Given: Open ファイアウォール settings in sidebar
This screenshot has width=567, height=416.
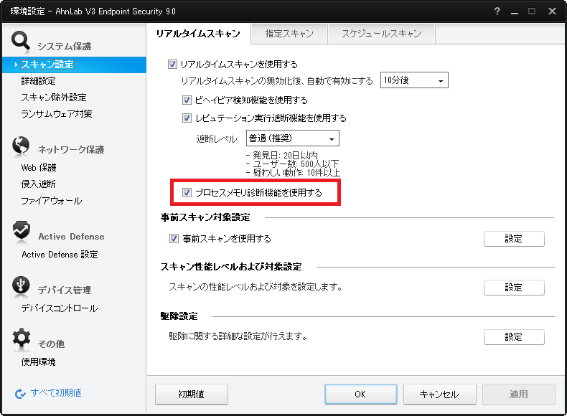Looking at the screenshot, I should (52, 201).
